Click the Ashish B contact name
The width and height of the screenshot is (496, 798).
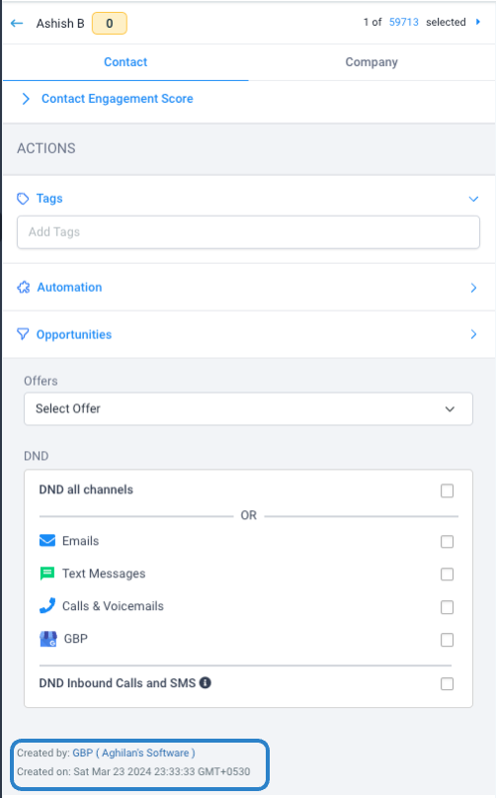point(60,24)
